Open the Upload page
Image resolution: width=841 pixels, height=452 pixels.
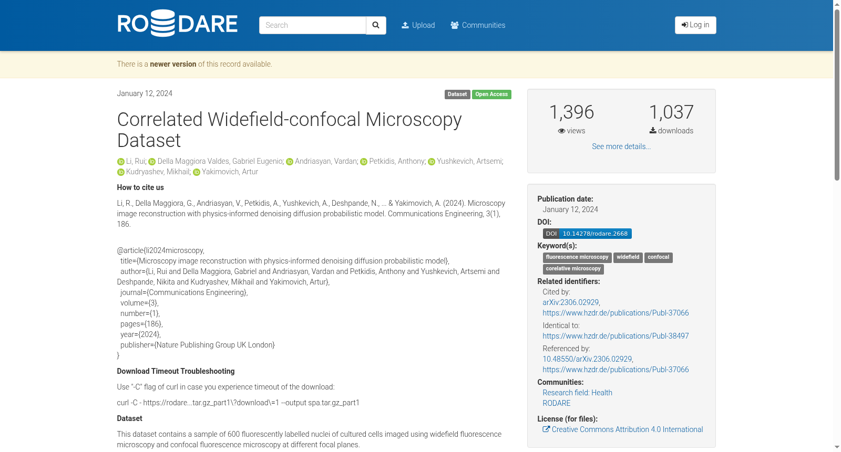click(418, 25)
